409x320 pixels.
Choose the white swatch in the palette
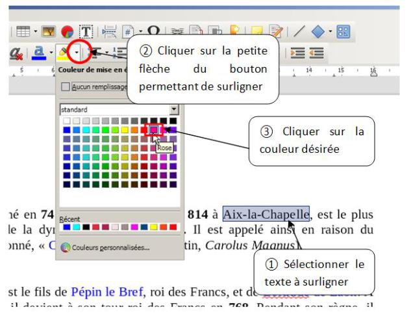(x=67, y=121)
